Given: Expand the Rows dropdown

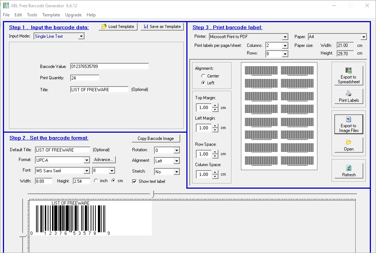Looking at the screenshot, I should [285, 54].
